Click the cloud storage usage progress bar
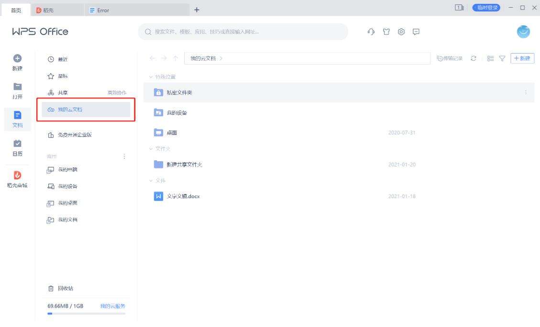Screen dimensions: 540x327 [86, 314]
